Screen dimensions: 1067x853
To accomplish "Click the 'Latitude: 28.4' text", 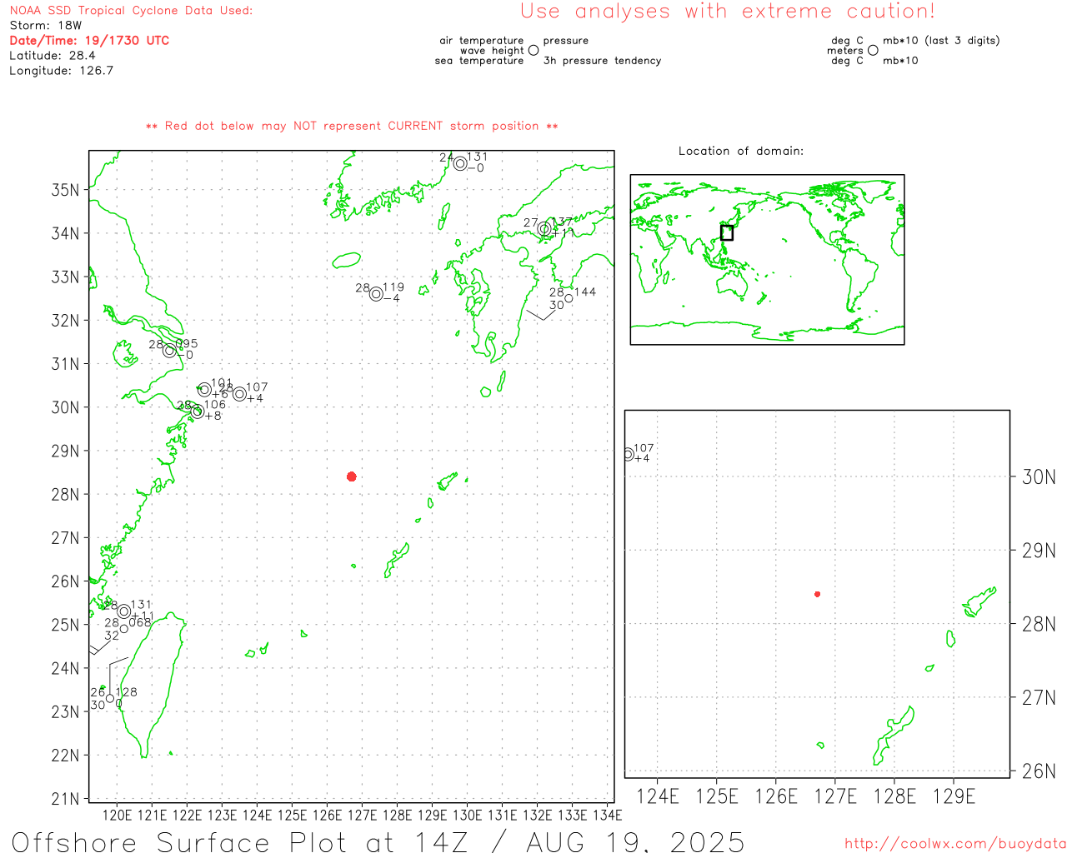I will pos(53,56).
